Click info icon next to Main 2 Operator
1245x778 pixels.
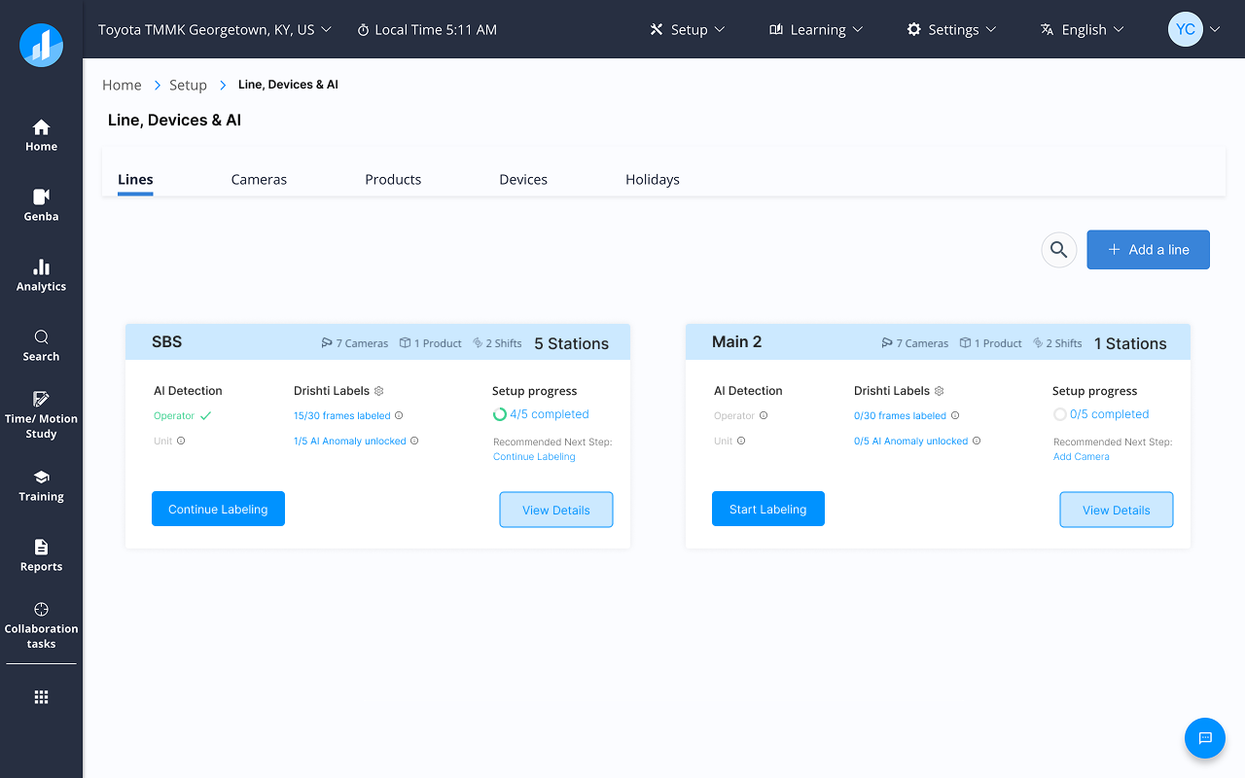(x=764, y=415)
